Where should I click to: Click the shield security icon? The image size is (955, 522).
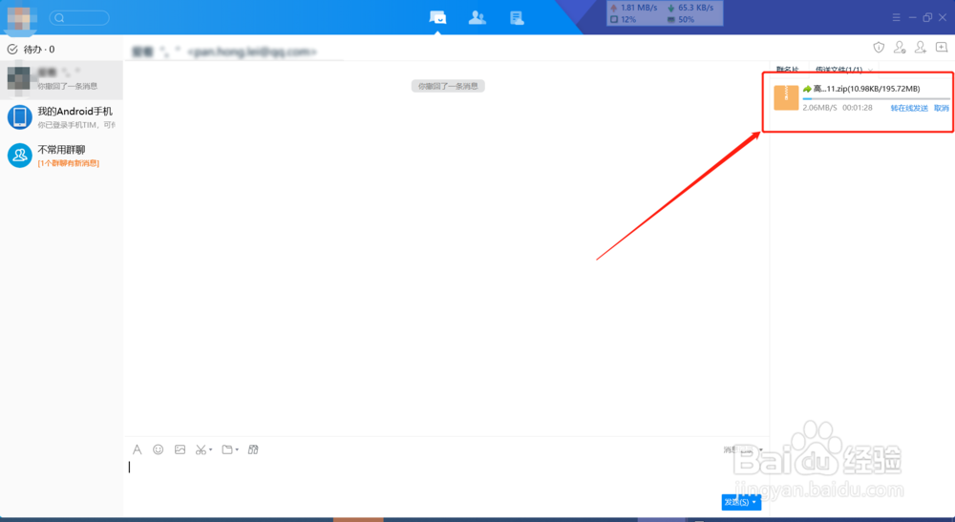pyautogui.click(x=879, y=48)
